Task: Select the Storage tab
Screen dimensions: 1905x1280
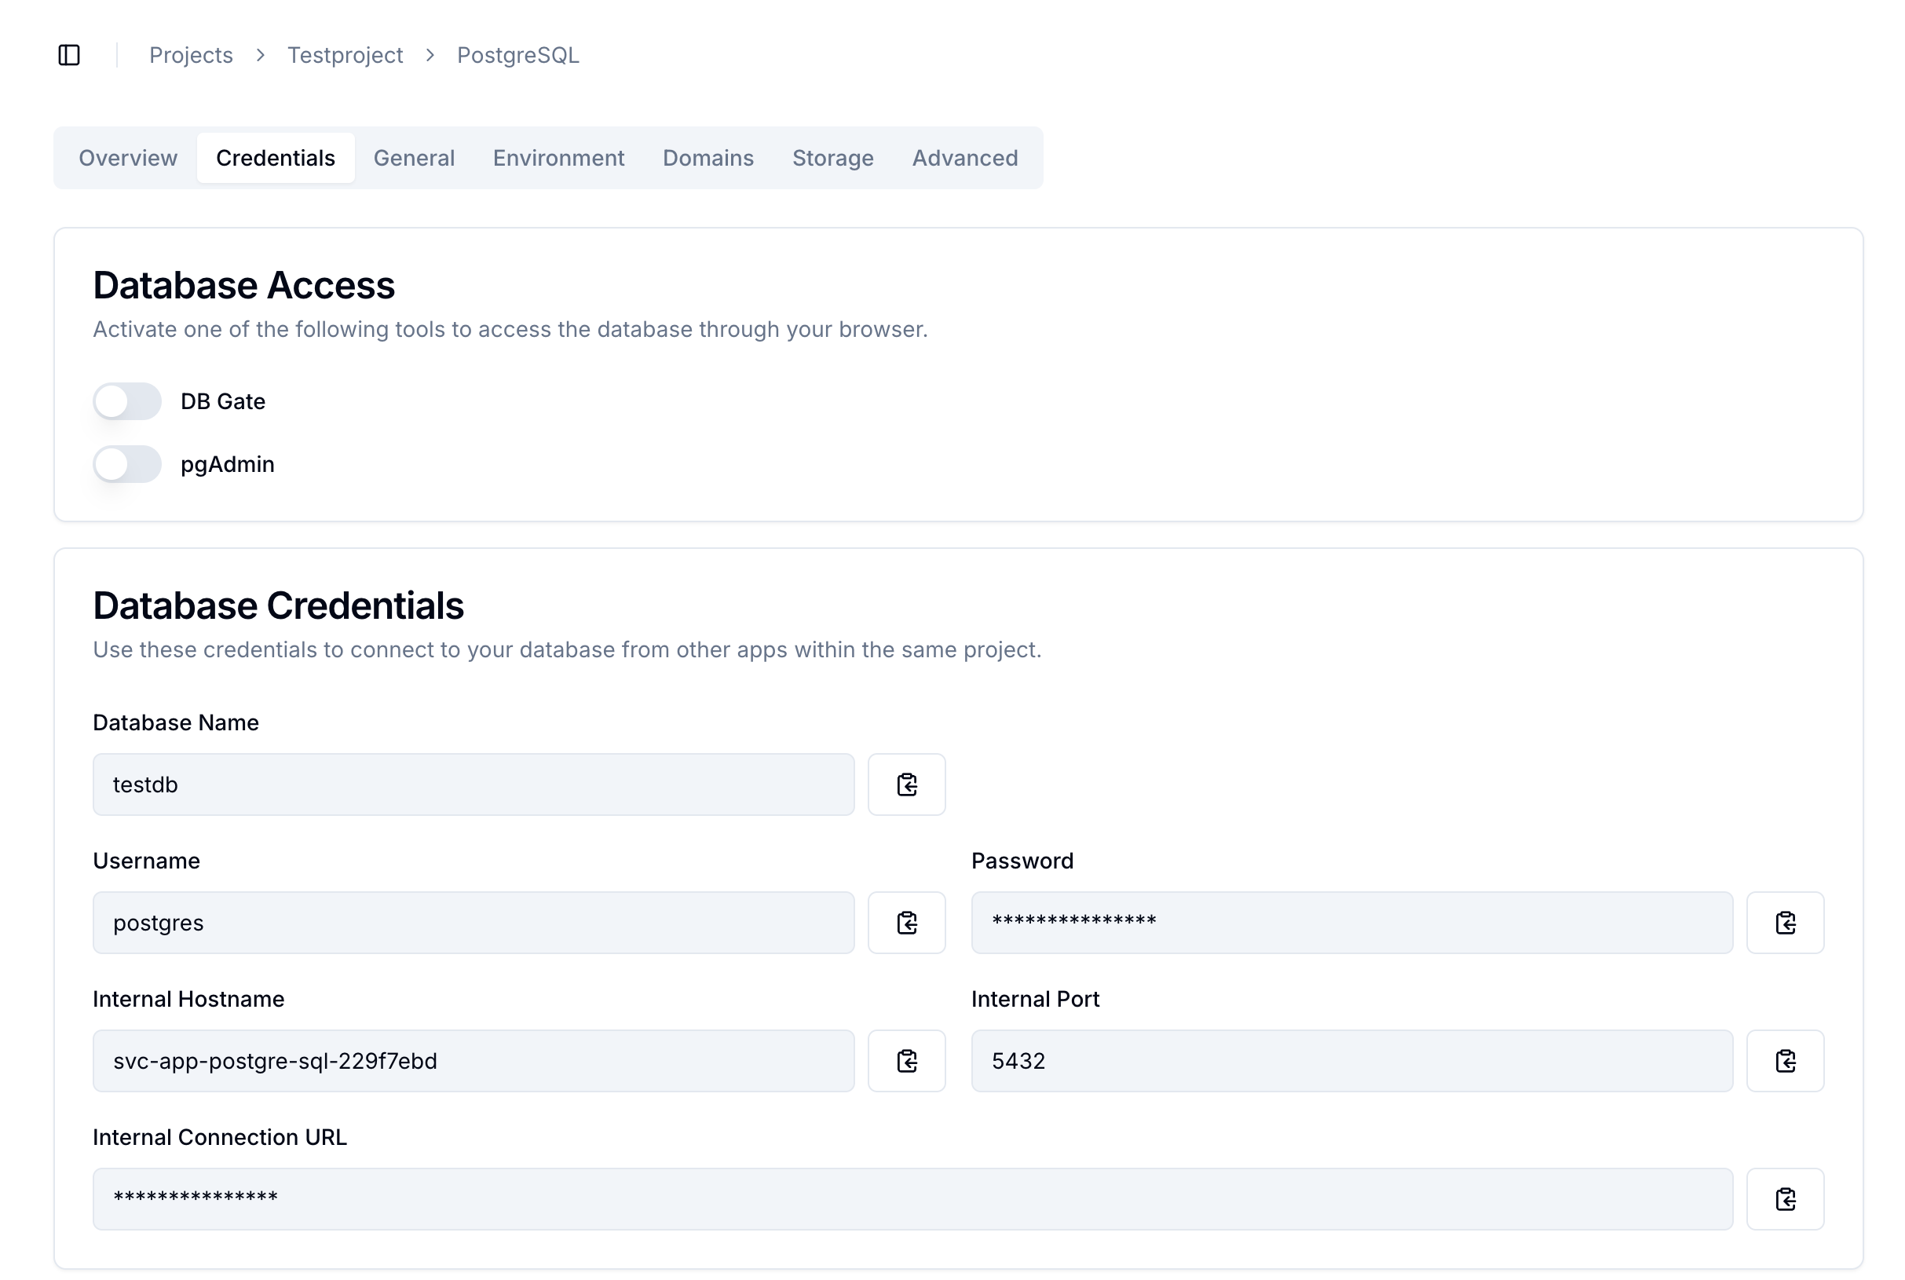Action: tap(832, 158)
